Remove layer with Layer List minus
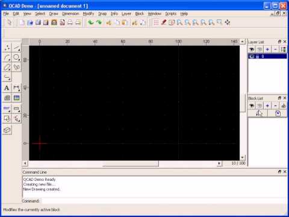Image resolution: width=289 pixels, height=217 pixels. [275, 49]
